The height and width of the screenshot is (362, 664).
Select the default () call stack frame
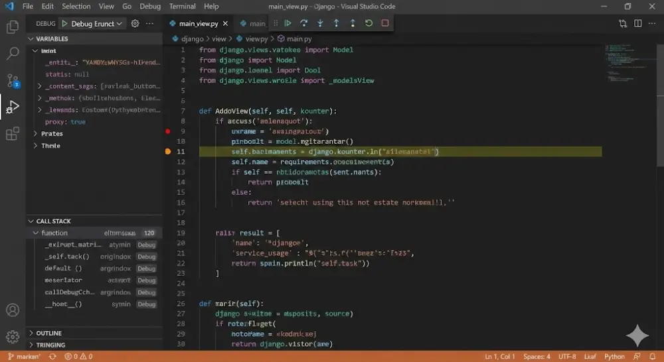(x=94, y=269)
